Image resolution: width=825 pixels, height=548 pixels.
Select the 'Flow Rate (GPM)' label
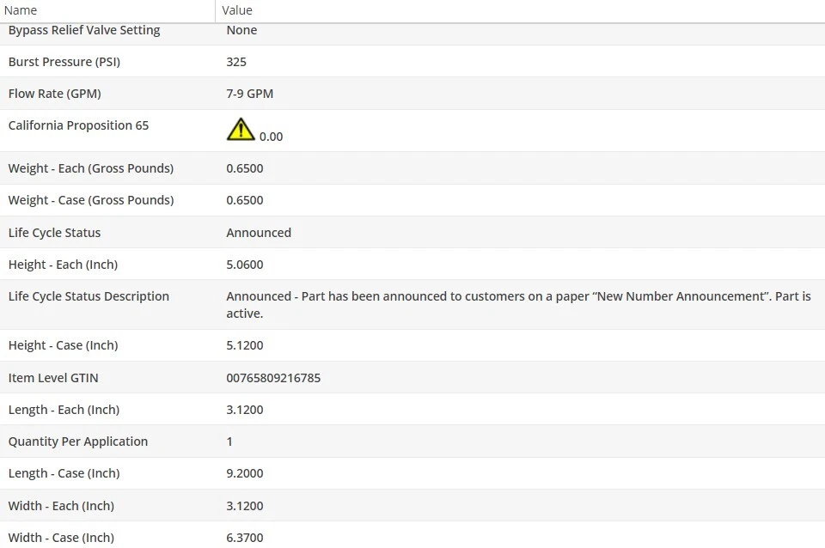point(55,94)
